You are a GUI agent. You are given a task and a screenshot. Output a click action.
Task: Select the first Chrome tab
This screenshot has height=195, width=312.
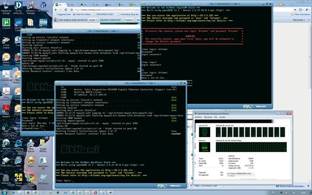coord(60,4)
